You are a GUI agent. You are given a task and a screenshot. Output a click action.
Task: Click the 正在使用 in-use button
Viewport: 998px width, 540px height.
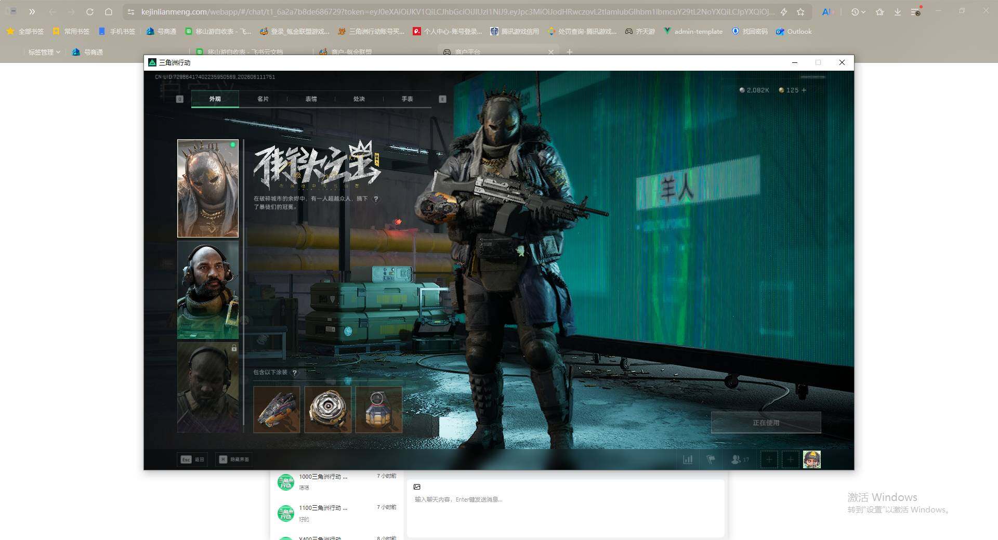(766, 423)
